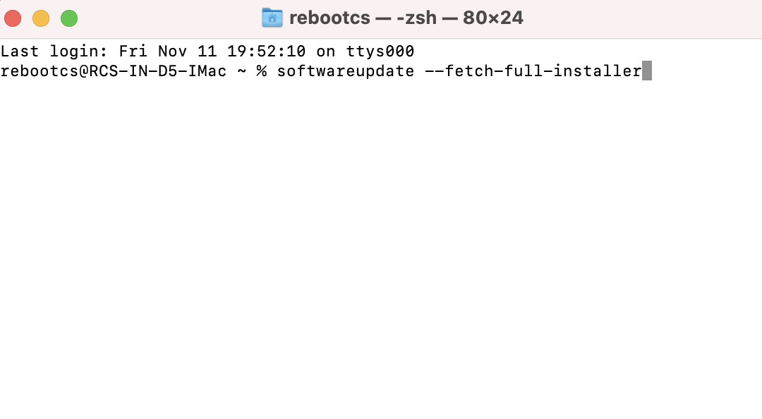Image resolution: width=762 pixels, height=419 pixels.
Task: Click the home folder icon in title bar
Action: click(x=272, y=18)
